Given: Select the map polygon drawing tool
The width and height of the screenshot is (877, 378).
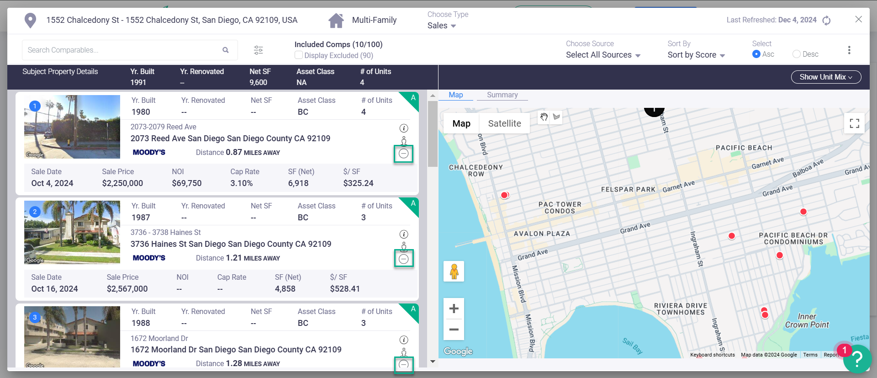Looking at the screenshot, I should coord(556,117).
